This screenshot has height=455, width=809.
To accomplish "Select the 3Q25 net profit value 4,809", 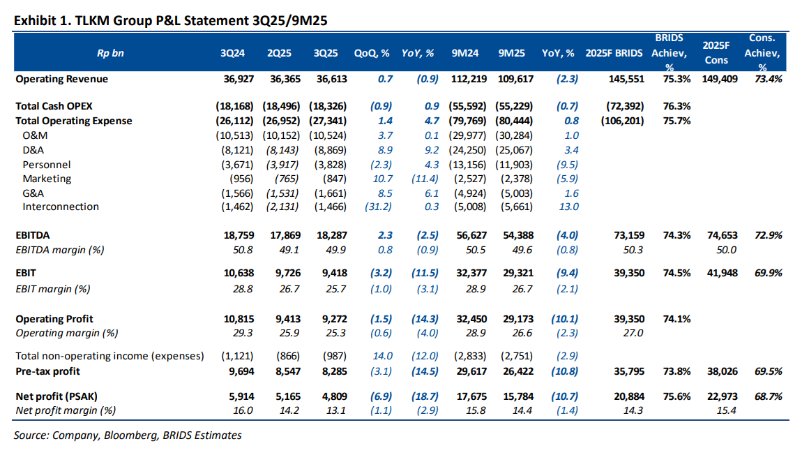I will (333, 396).
